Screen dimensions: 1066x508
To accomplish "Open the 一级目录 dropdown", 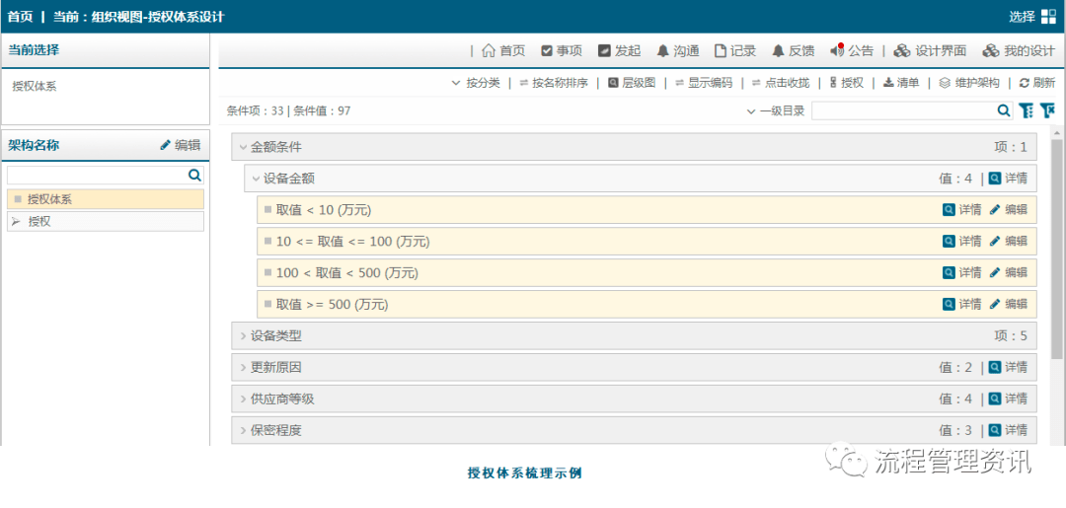I will pos(776,110).
